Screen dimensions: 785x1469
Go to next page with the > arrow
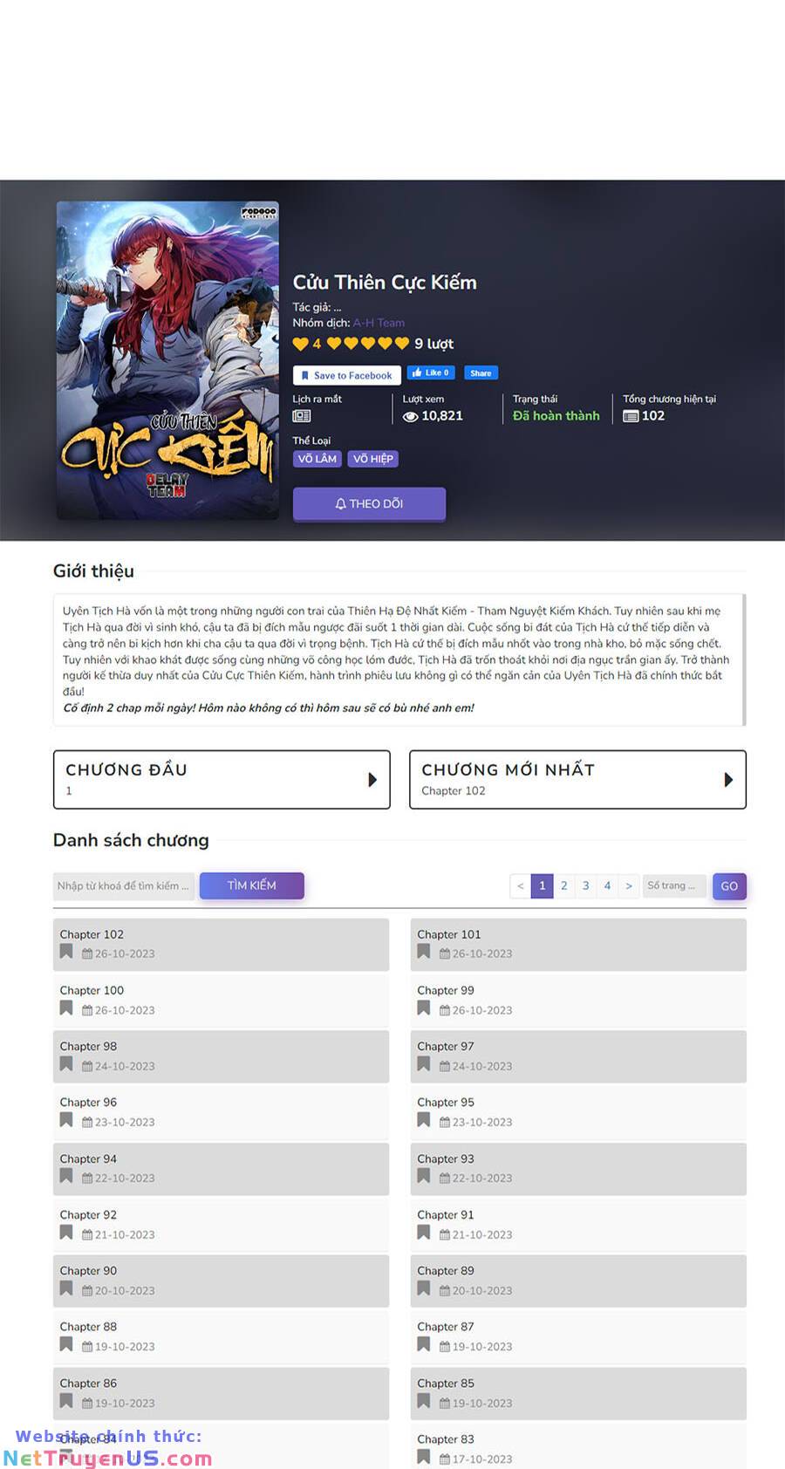(629, 885)
